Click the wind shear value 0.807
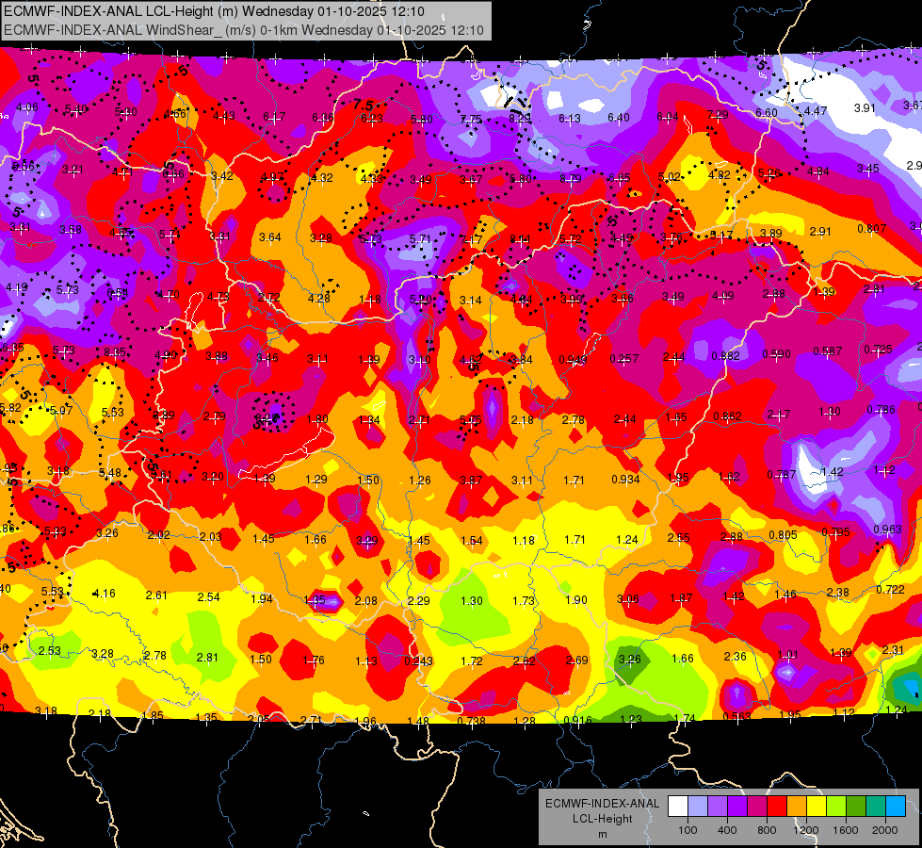The width and height of the screenshot is (922, 848). click(x=871, y=229)
